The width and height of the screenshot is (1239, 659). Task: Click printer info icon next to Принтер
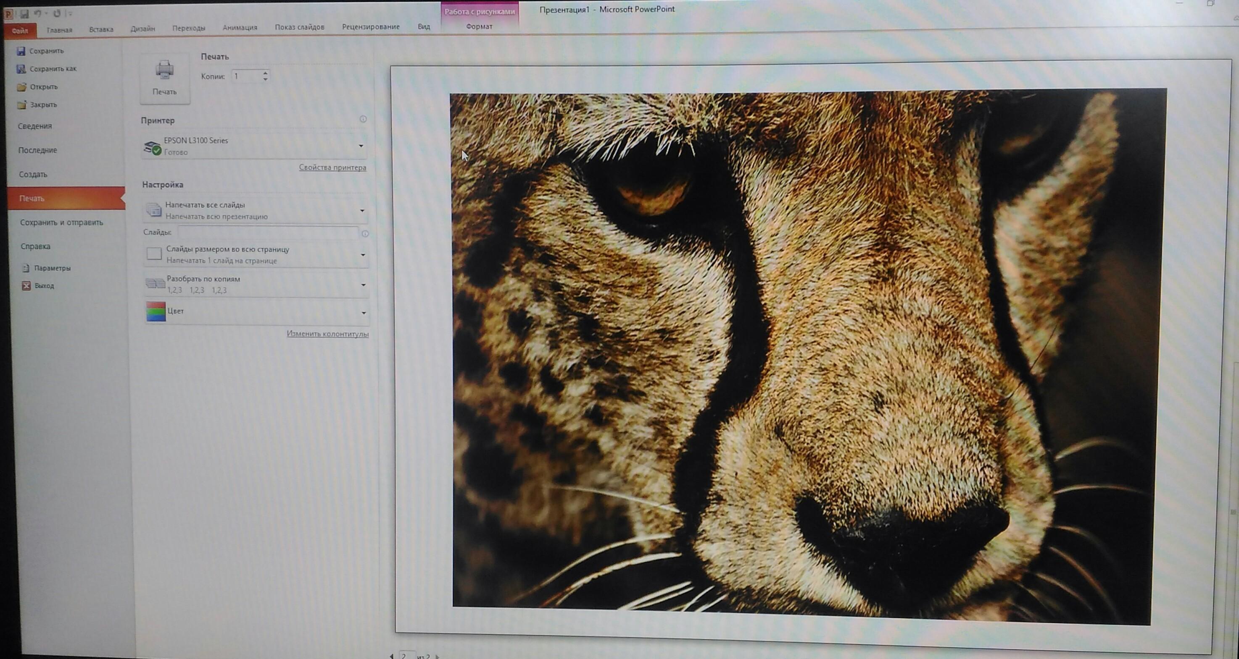pyautogui.click(x=363, y=119)
